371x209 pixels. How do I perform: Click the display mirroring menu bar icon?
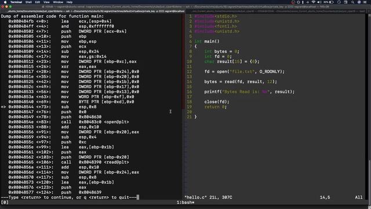tap(345, 2)
